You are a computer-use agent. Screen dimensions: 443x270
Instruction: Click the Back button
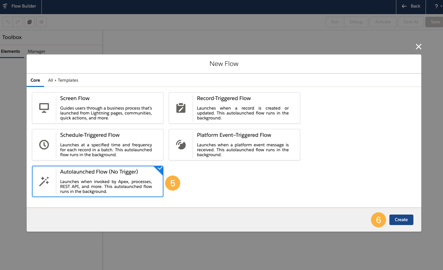[410, 6]
